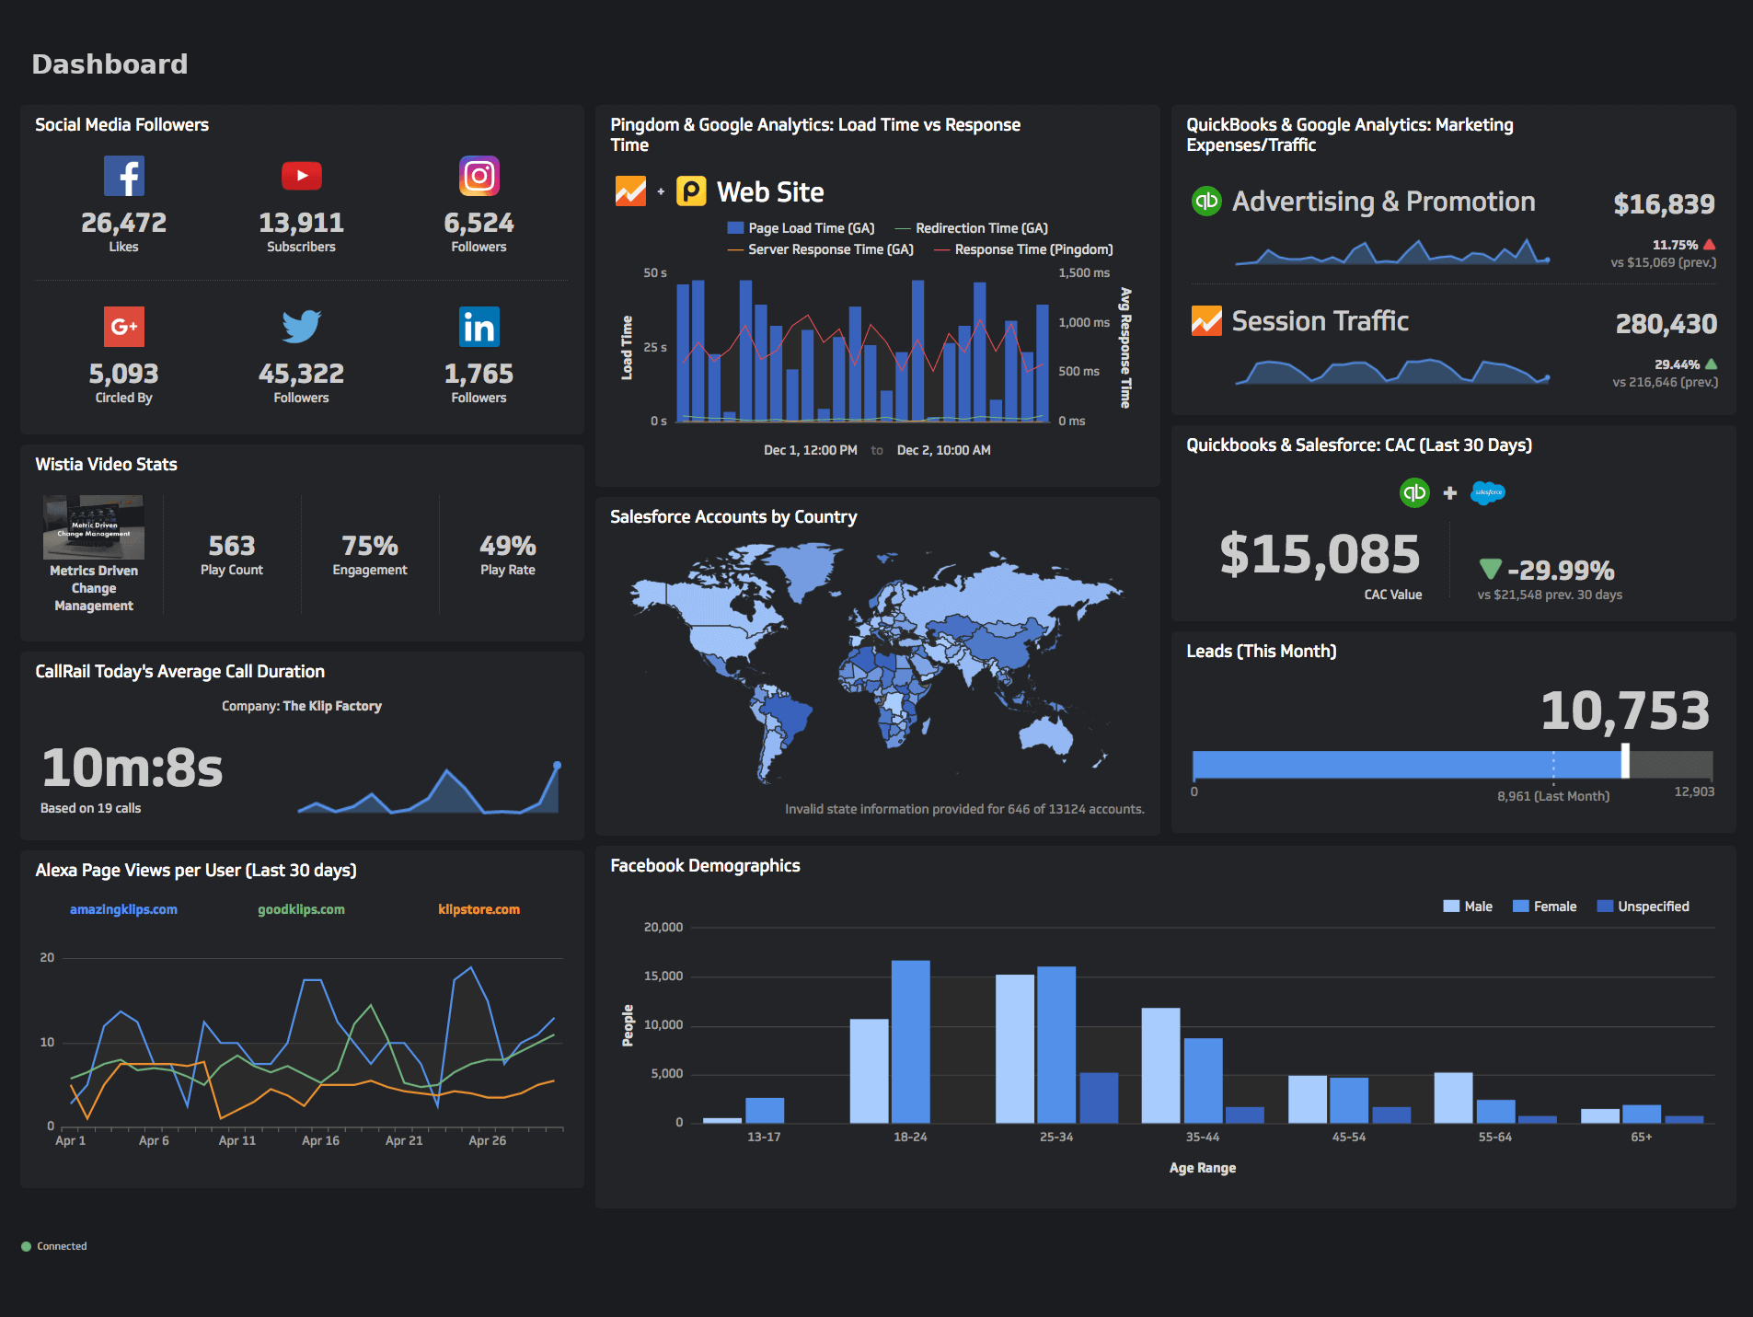This screenshot has height=1317, width=1753.
Task: Click the Dashboard title
Action: [x=110, y=64]
